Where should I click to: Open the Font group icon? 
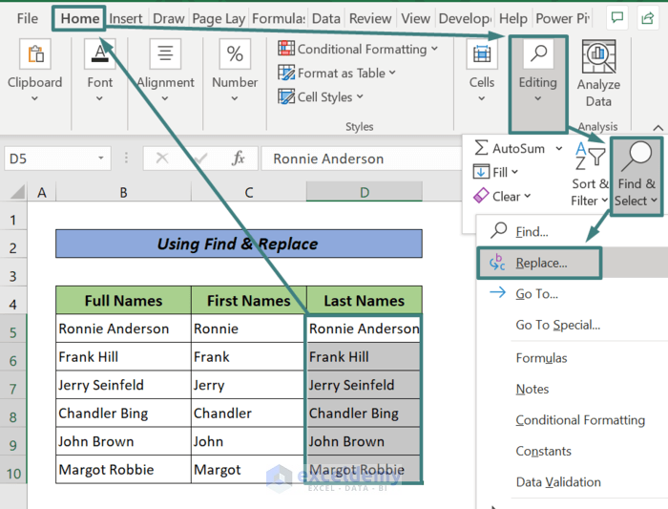pyautogui.click(x=99, y=55)
